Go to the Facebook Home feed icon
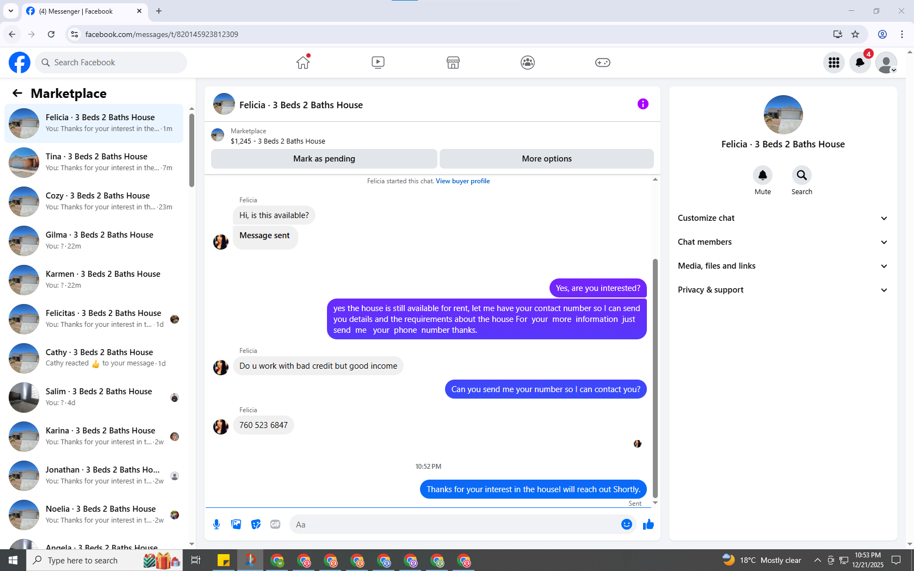 point(303,63)
